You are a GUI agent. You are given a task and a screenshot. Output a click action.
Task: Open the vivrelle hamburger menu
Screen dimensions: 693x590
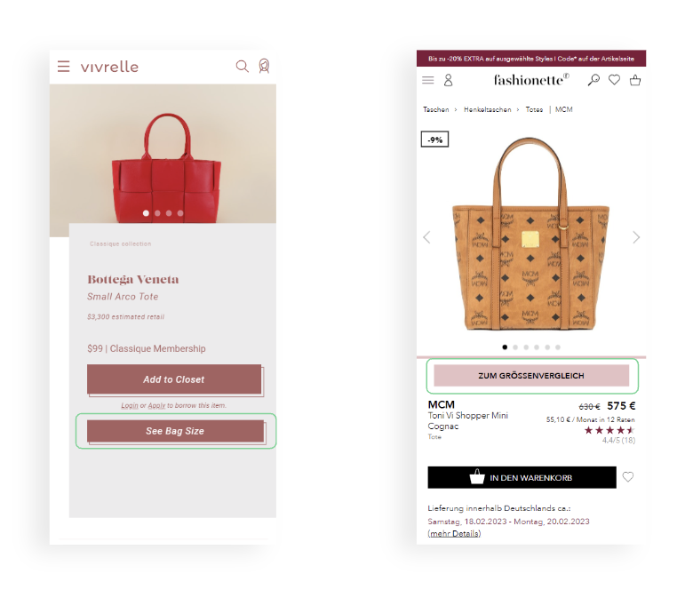64,67
